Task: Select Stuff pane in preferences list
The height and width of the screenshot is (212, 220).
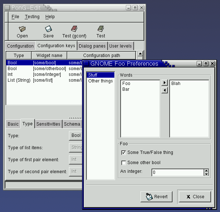Action: click(101, 75)
